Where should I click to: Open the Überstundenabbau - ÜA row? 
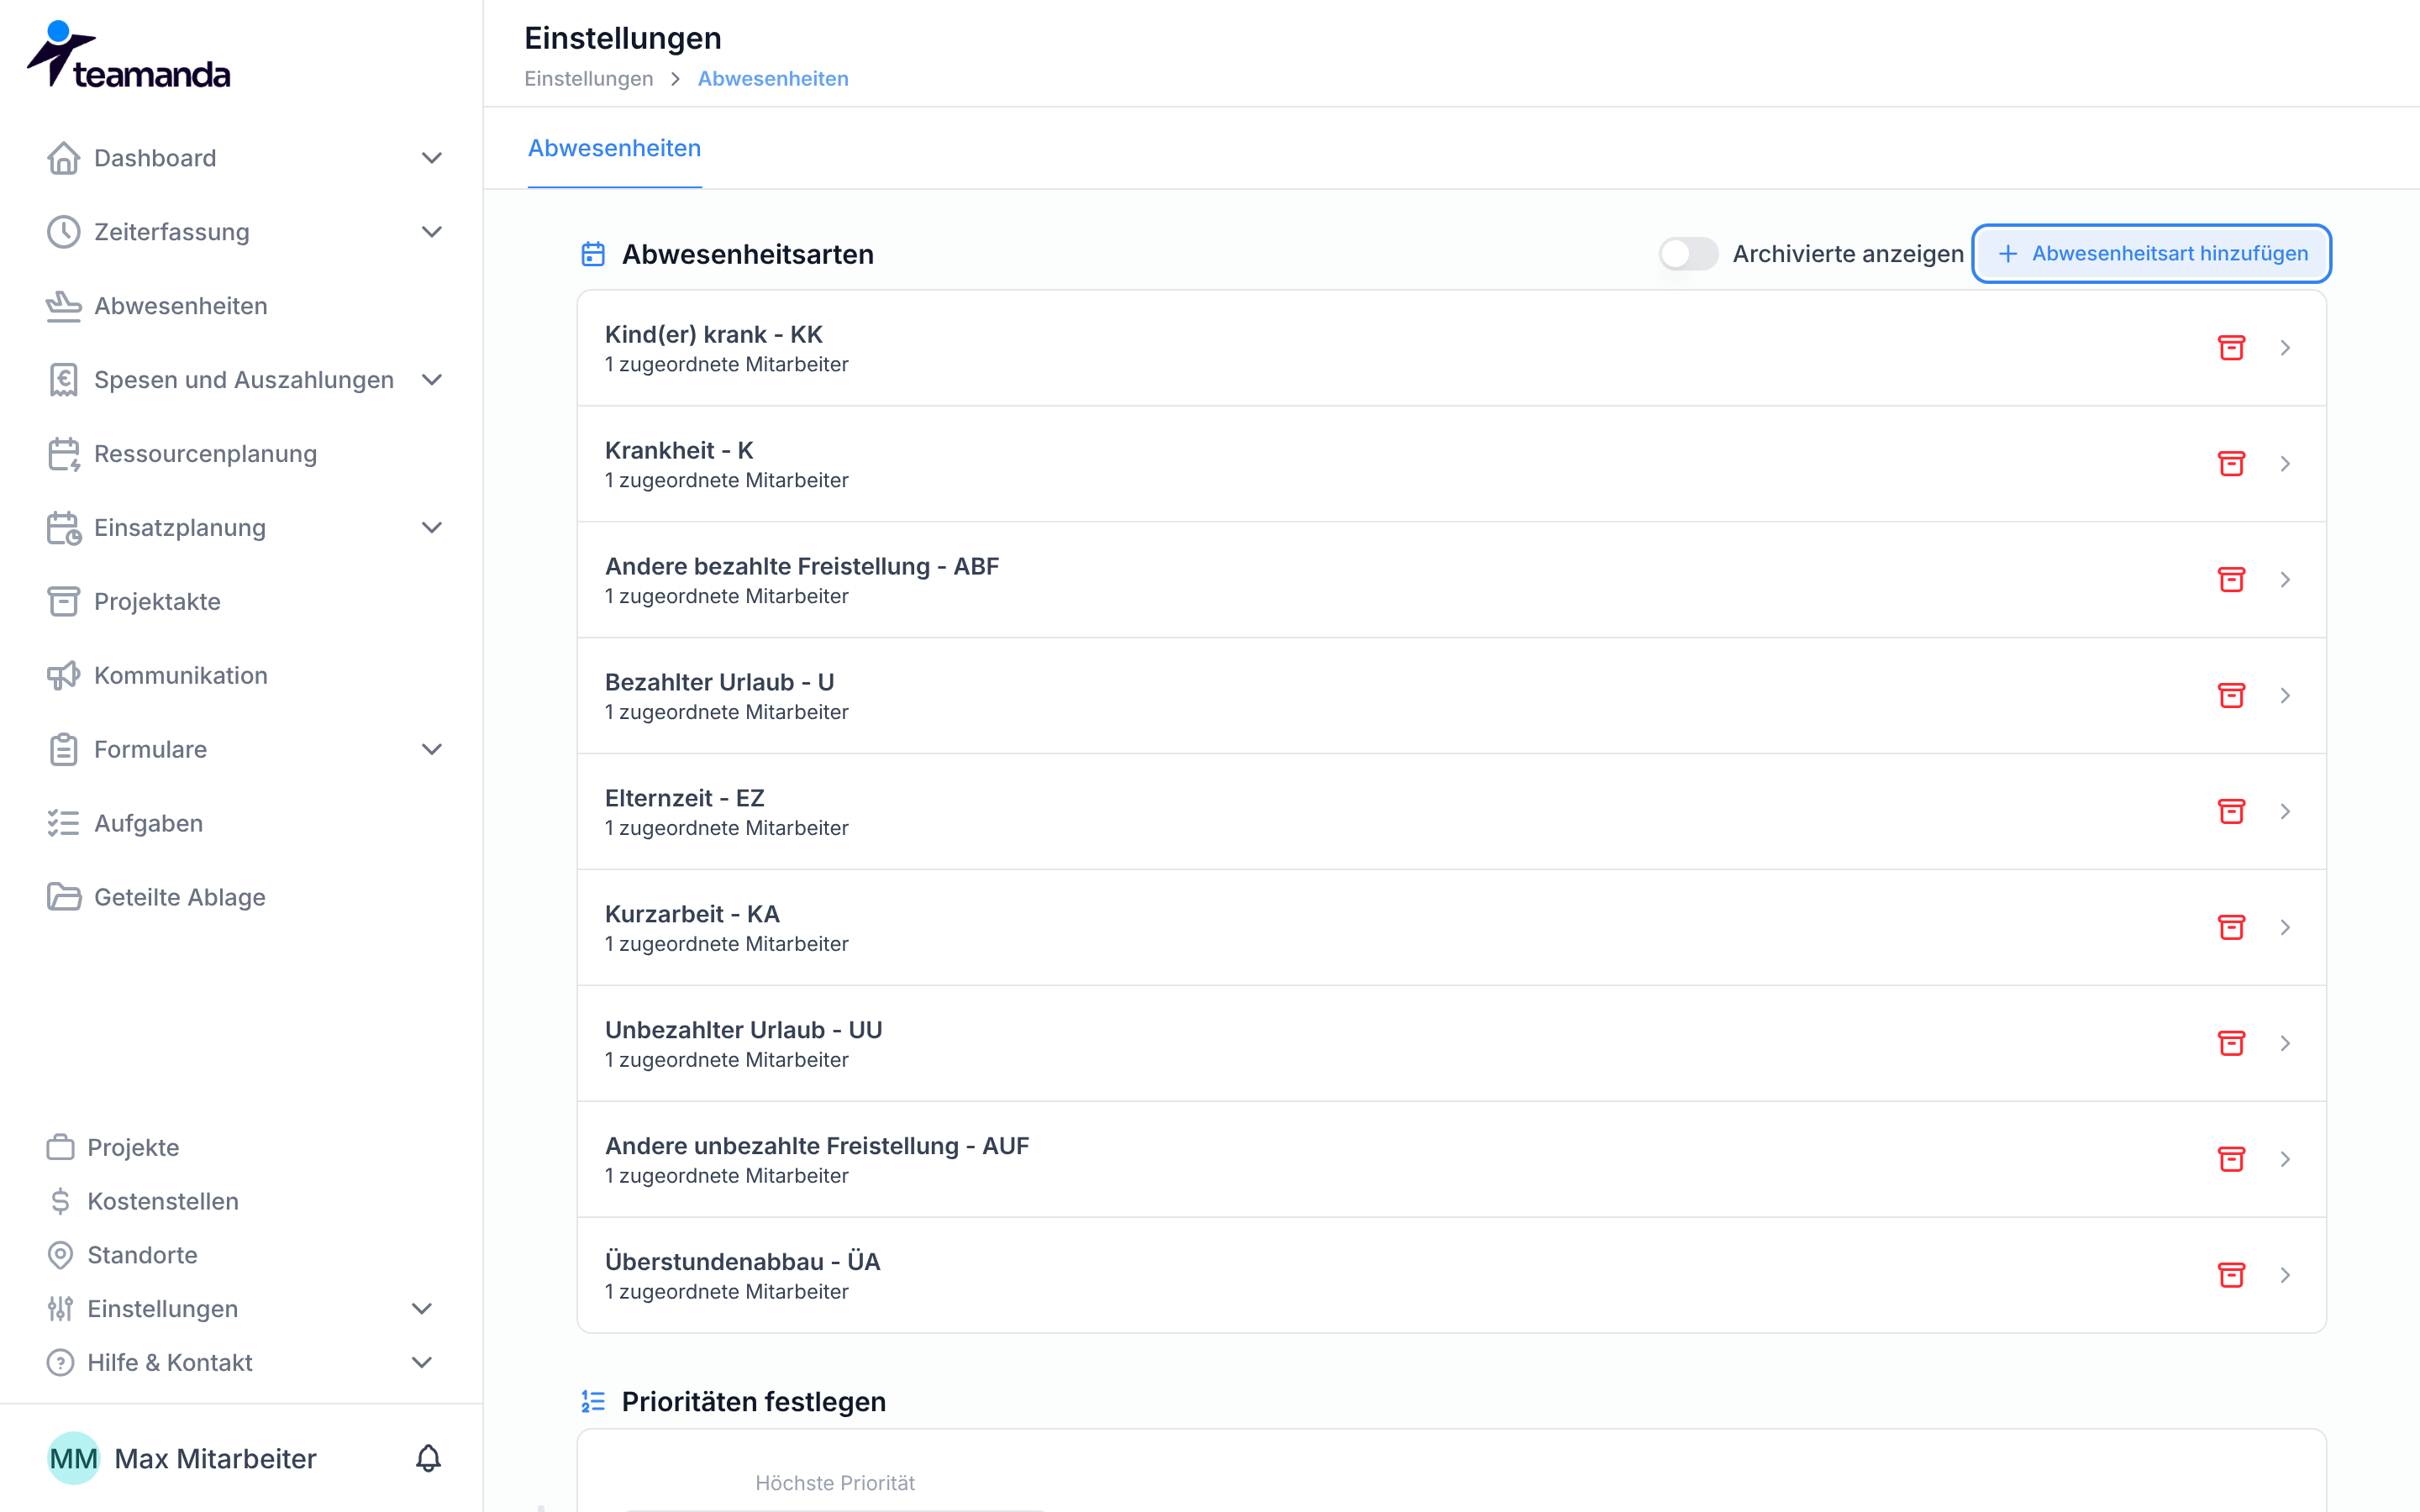click(1451, 1276)
